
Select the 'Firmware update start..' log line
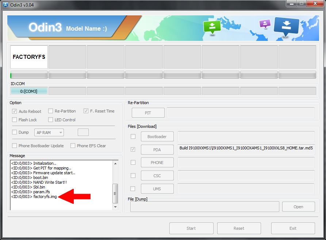pos(43,173)
